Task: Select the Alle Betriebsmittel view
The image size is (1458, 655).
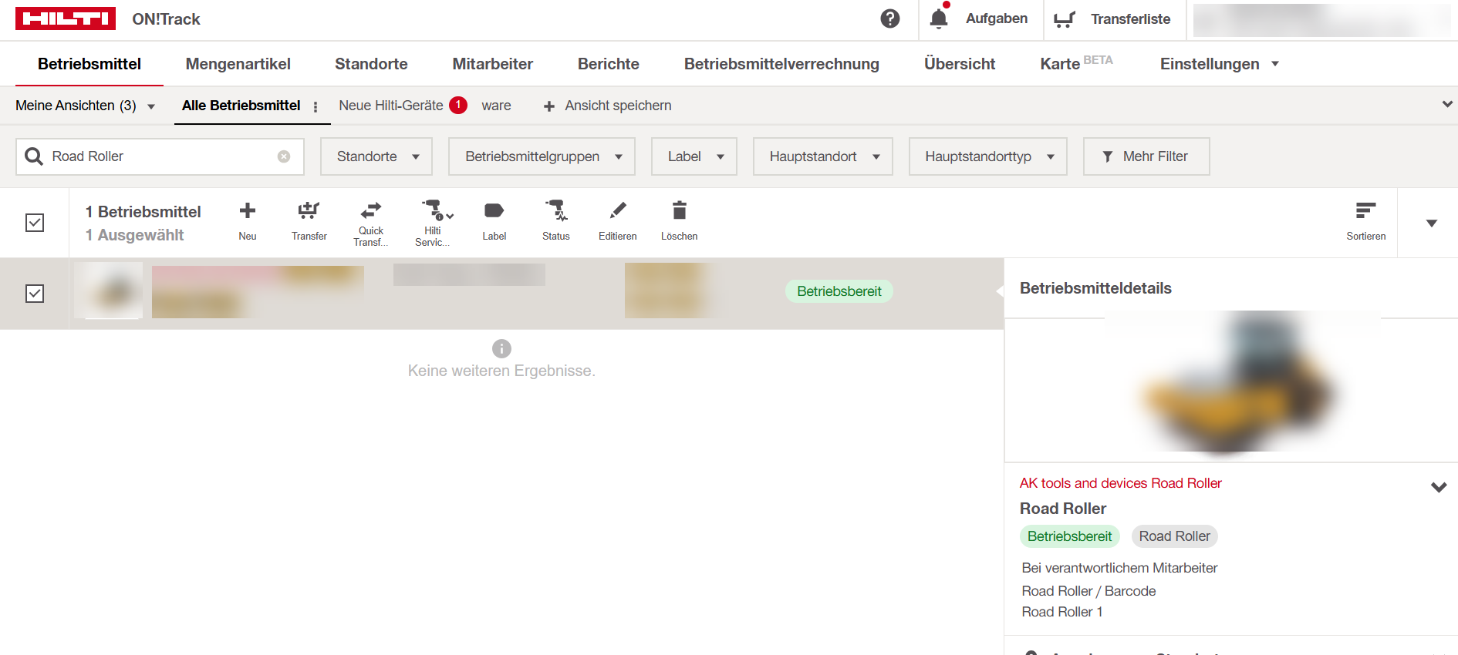Action: pyautogui.click(x=241, y=106)
